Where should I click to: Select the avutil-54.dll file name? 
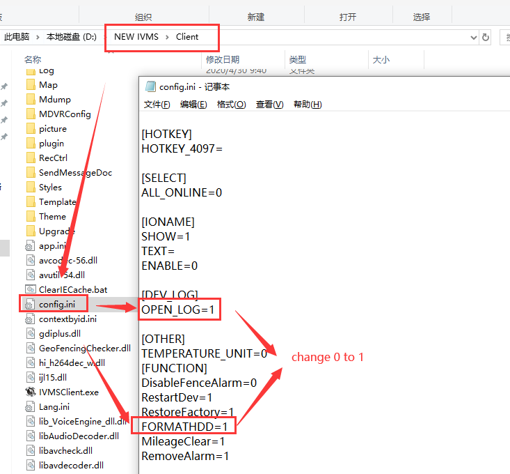pos(62,275)
